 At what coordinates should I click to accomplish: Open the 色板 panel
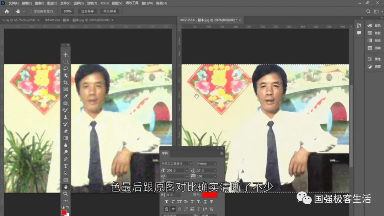374,33
